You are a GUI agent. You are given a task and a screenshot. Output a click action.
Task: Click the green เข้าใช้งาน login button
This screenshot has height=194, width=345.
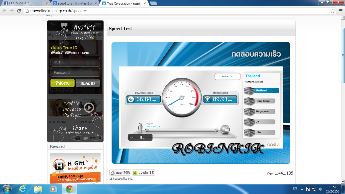pos(62,83)
